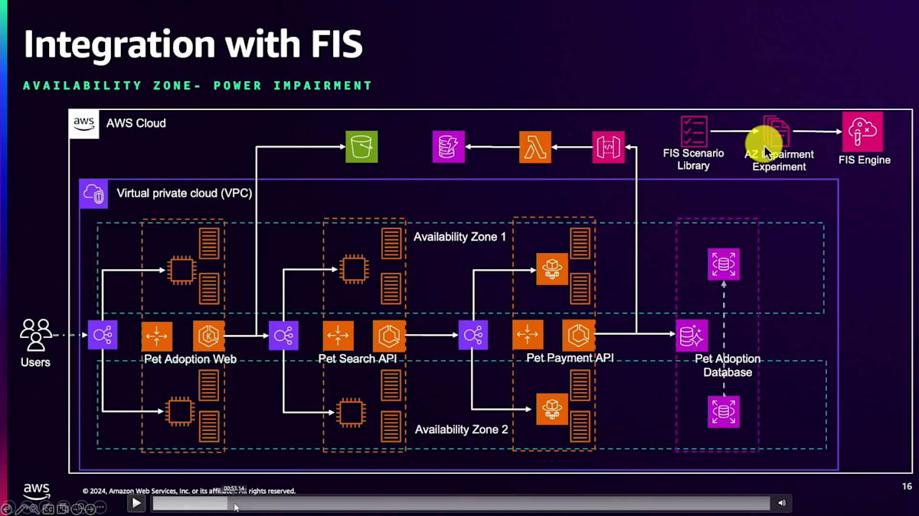Select auto scaling icon above Pet Search API

click(338, 336)
